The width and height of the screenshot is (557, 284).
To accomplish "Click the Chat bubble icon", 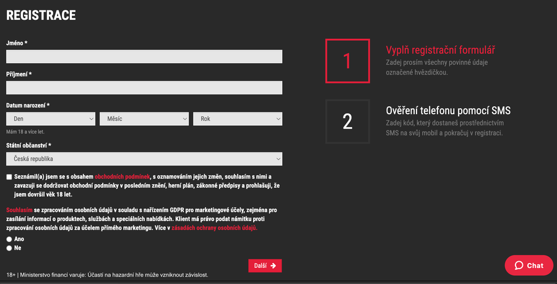I will 517,265.
